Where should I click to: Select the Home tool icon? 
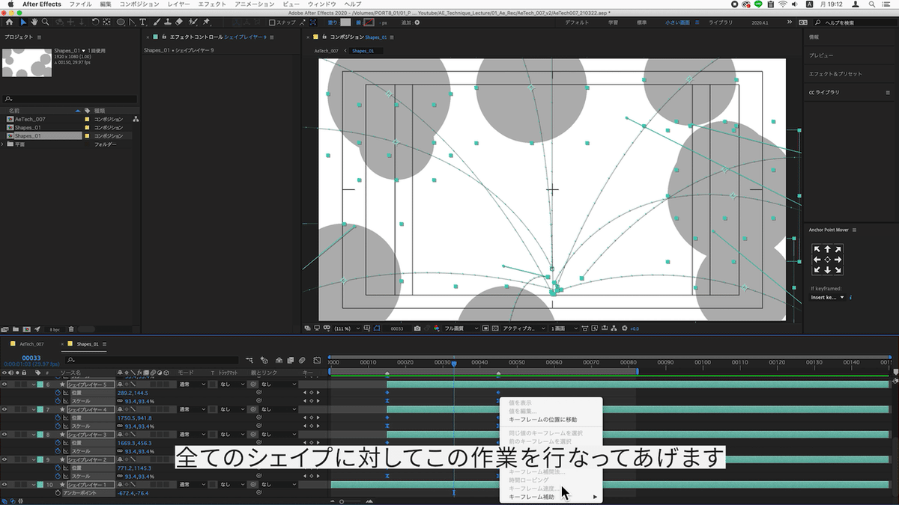tap(9, 22)
